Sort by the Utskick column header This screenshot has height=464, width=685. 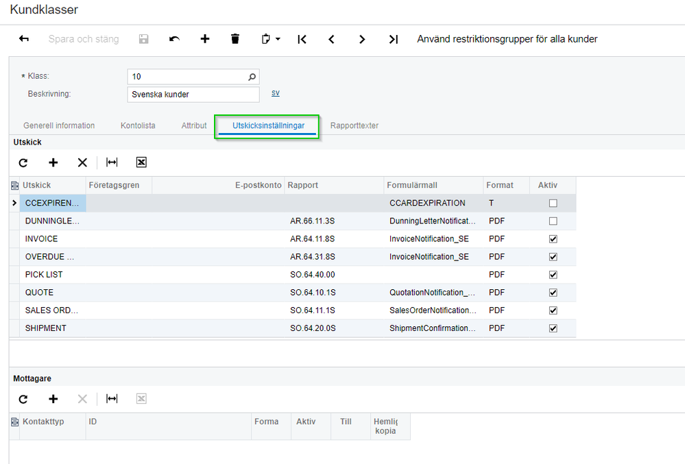[52, 185]
